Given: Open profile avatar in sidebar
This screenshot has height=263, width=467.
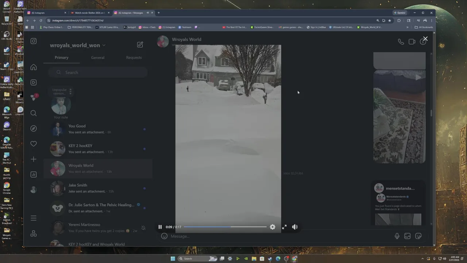Looking at the screenshot, I should coord(34,190).
